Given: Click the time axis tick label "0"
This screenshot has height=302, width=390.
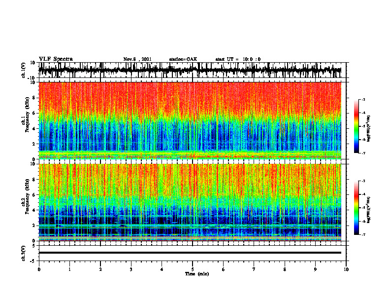Looking at the screenshot, I should coord(39,269).
